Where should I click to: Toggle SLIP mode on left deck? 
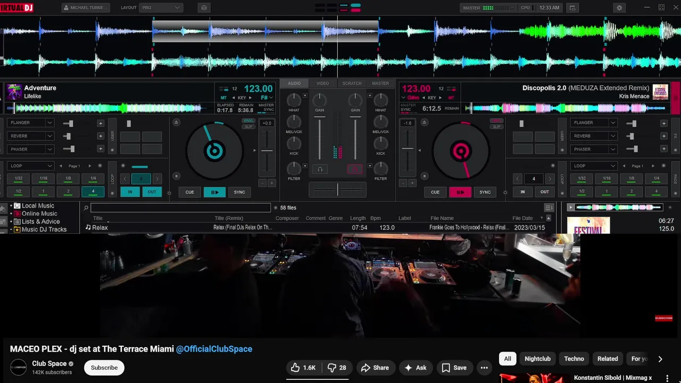248,127
